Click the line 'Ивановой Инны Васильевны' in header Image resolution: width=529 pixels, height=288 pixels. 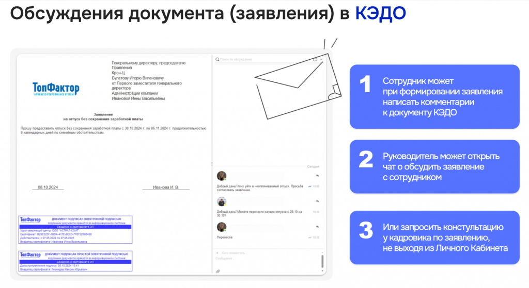pyautogui.click(x=138, y=98)
